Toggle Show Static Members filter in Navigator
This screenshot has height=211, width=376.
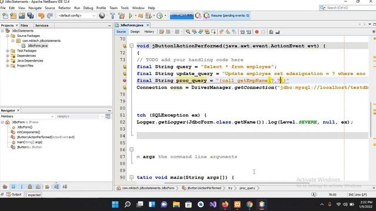point(22,186)
